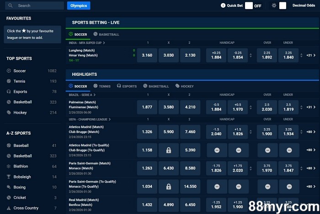Expand +31 more markets for Palmeiras match
The width and height of the screenshot is (320, 214).
(x=311, y=107)
